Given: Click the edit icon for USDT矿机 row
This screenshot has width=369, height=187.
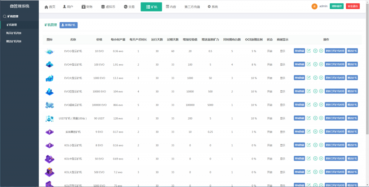Looking at the screenshot, I should [x=308, y=118].
